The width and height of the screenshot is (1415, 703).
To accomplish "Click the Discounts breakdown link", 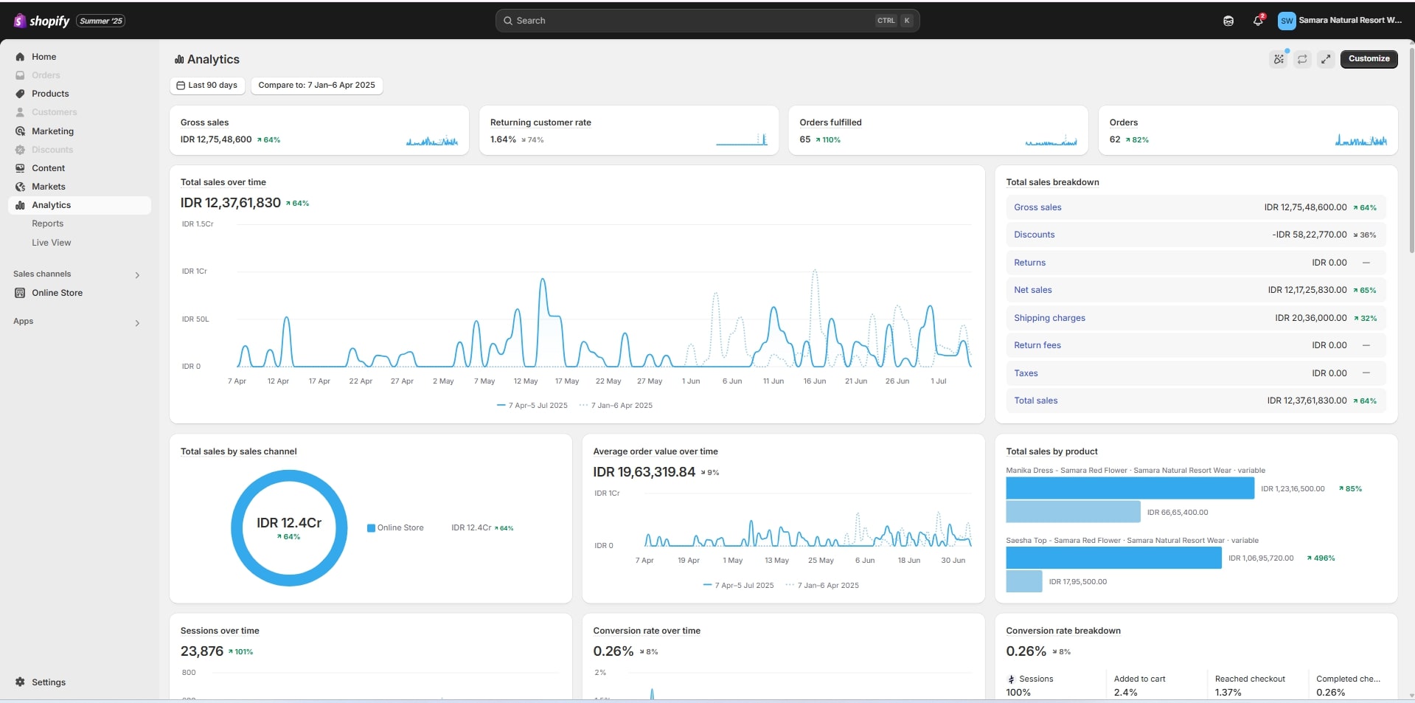I will click(x=1034, y=235).
